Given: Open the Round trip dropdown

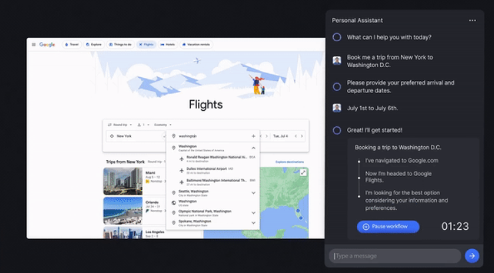Looking at the screenshot, I should coord(120,125).
